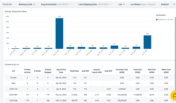The width and height of the screenshot is (176, 103).
Task: Click the Purchase Cost (USD) column header
Action: pos(122,71)
